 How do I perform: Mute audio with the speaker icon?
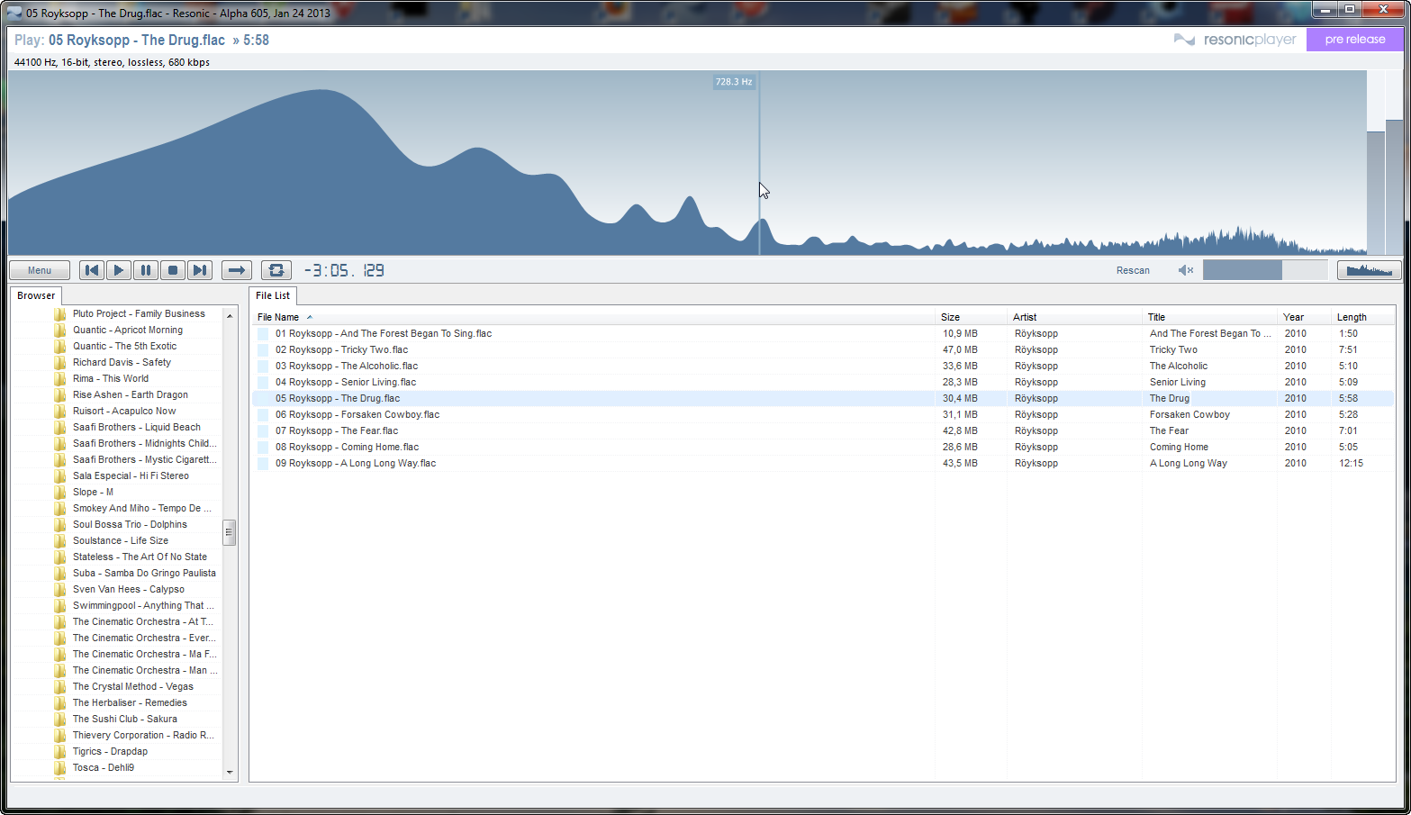pyautogui.click(x=1186, y=270)
